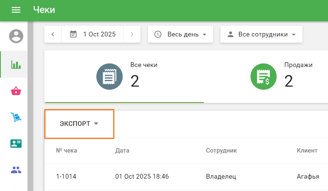The image size is (328, 191).
Task: Click the calendar icon in date picker
Action: pyautogui.click(x=73, y=34)
